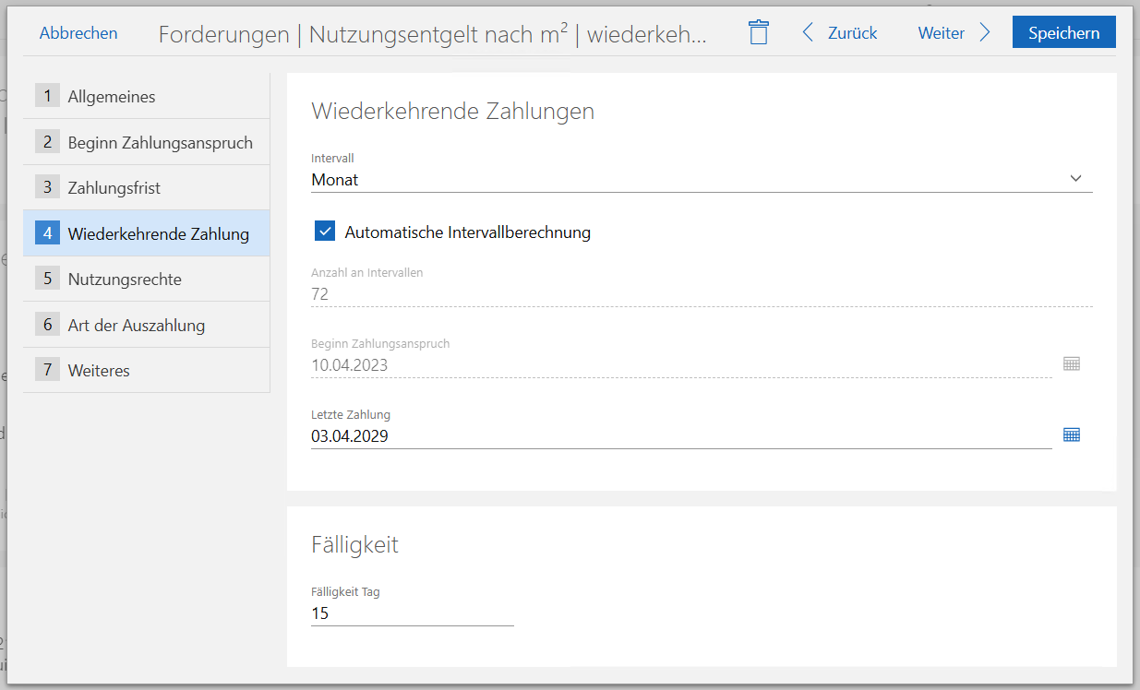This screenshot has width=1140, height=690.
Task: Click step number 1 badge
Action: pos(47,96)
